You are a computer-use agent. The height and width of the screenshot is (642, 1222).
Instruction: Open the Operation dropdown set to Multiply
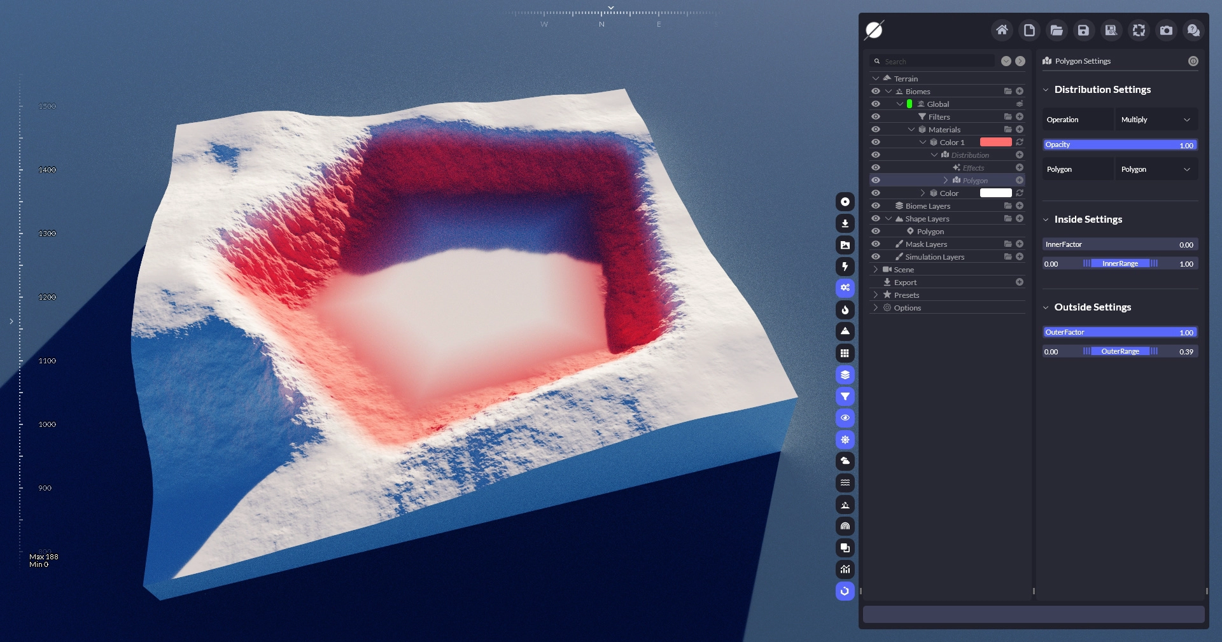click(x=1155, y=120)
